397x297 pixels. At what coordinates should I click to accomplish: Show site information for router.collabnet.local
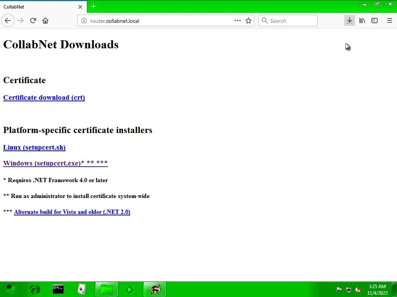[84, 21]
